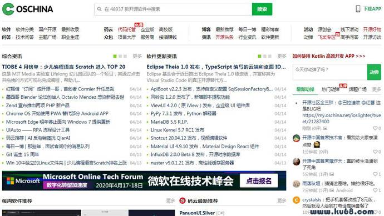Screen dimensions: 384x216
Task: Open the nuster v5.0.1.21 发布 article
Action: tap(192, 163)
